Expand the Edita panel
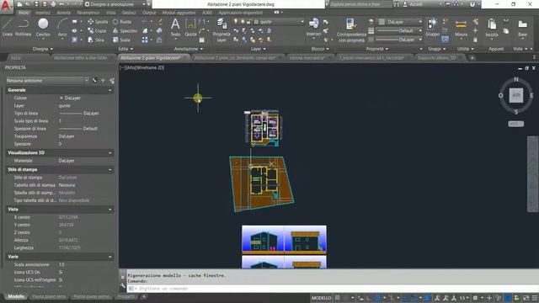The height and width of the screenshot is (303, 539). (x=125, y=49)
